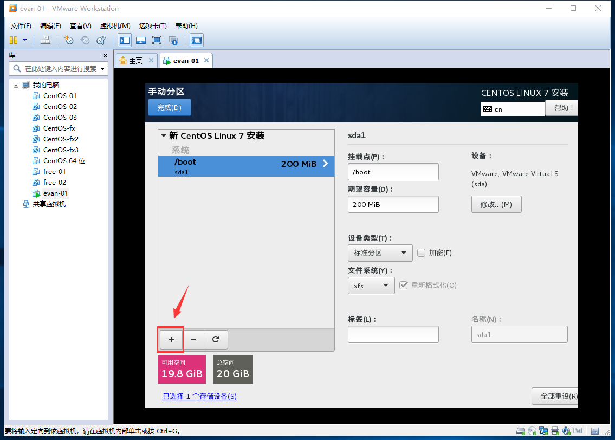This screenshot has height=440, width=615.
Task: Send Ctrl+Alt+Del to the VM
Action: tap(46, 40)
